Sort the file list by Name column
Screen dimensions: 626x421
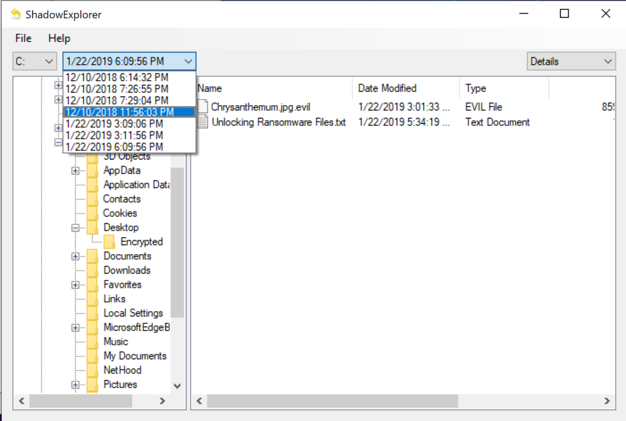pos(210,88)
